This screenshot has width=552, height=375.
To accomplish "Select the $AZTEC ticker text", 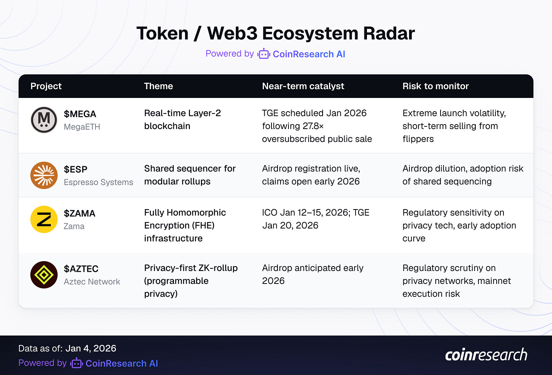I will coord(81,269).
